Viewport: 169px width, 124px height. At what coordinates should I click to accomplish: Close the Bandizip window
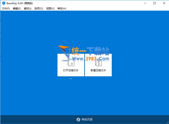coord(164,3)
